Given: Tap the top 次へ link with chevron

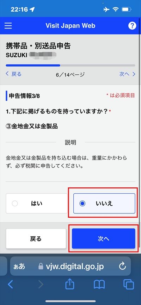Looking at the screenshot, I should click(127, 74).
